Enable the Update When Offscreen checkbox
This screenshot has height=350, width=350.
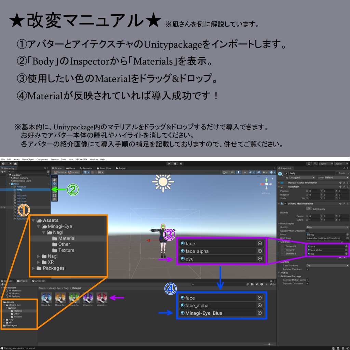click(x=307, y=231)
